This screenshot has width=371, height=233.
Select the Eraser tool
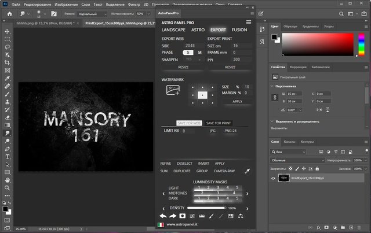(x=8, y=117)
